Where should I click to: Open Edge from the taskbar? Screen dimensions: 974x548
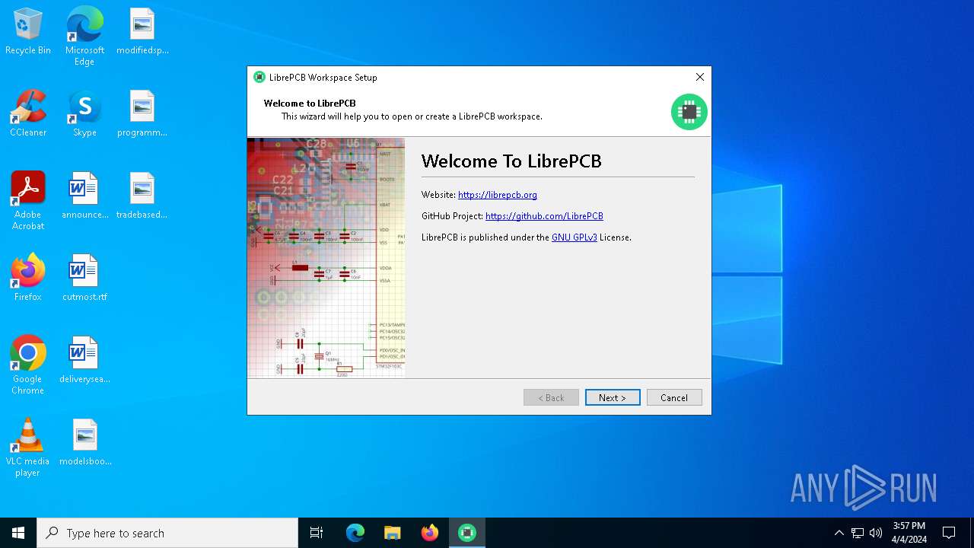coord(355,533)
